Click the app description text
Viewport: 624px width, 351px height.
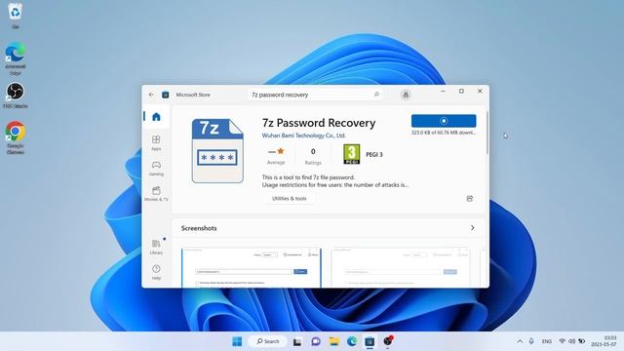[335, 181]
